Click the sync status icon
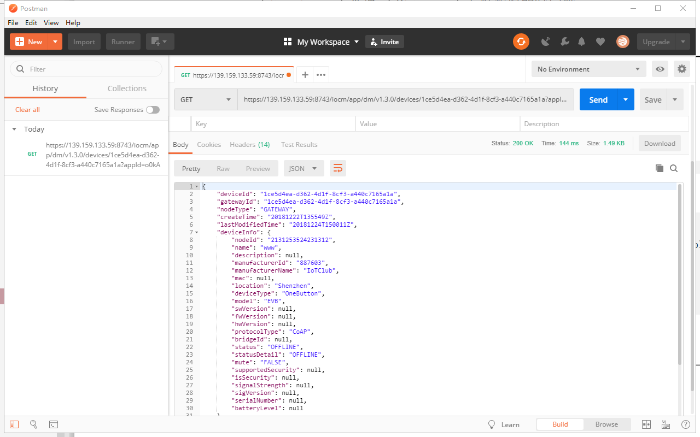The height and width of the screenshot is (437, 700). [521, 42]
